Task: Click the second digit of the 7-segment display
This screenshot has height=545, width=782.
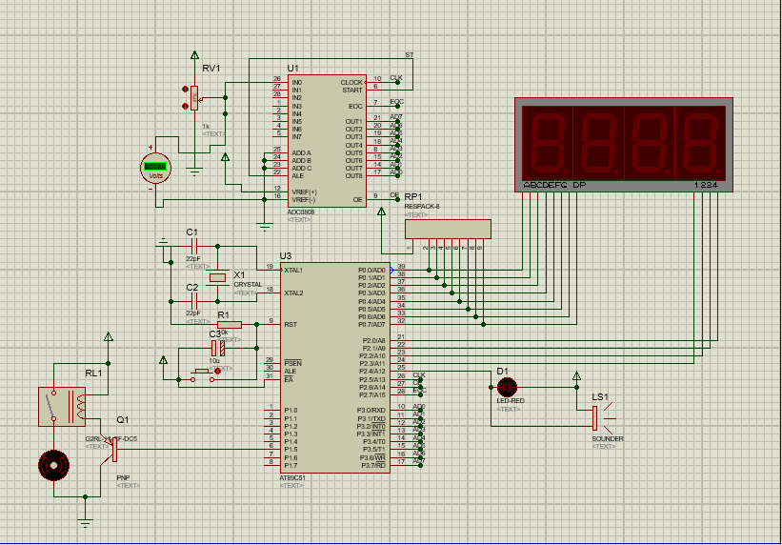Action: pyautogui.click(x=598, y=143)
